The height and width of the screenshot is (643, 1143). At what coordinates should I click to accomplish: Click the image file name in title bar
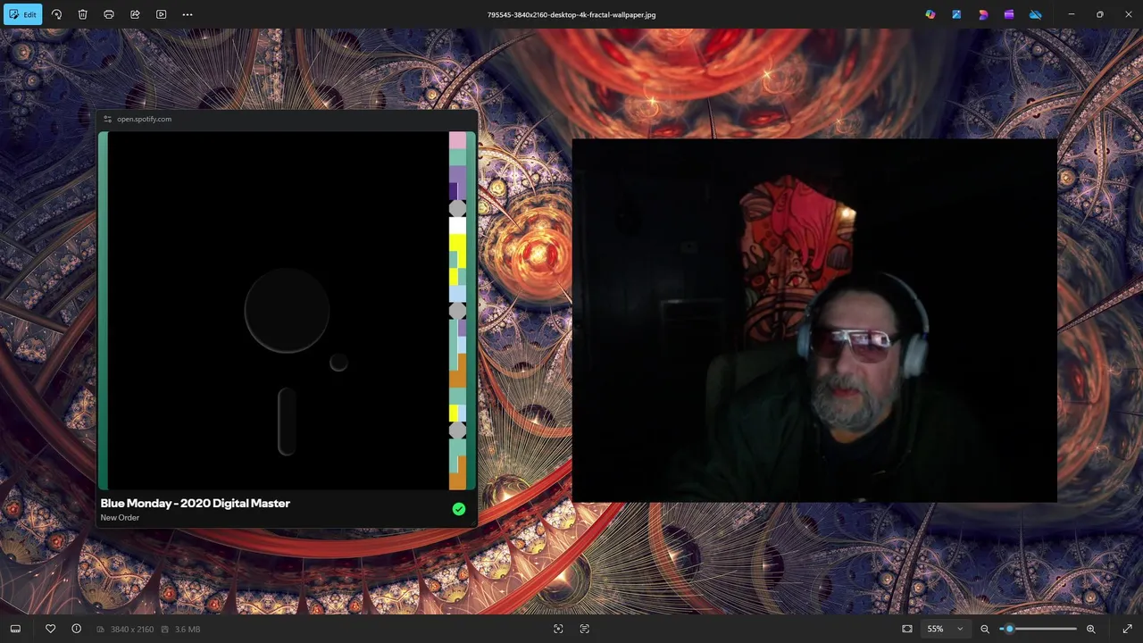click(571, 14)
